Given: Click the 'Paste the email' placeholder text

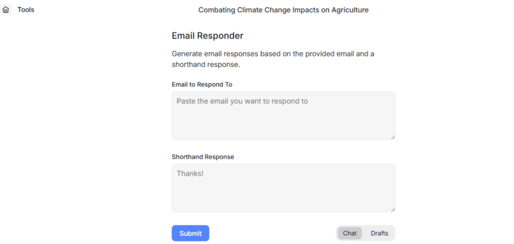Looking at the screenshot, I should [x=242, y=101].
